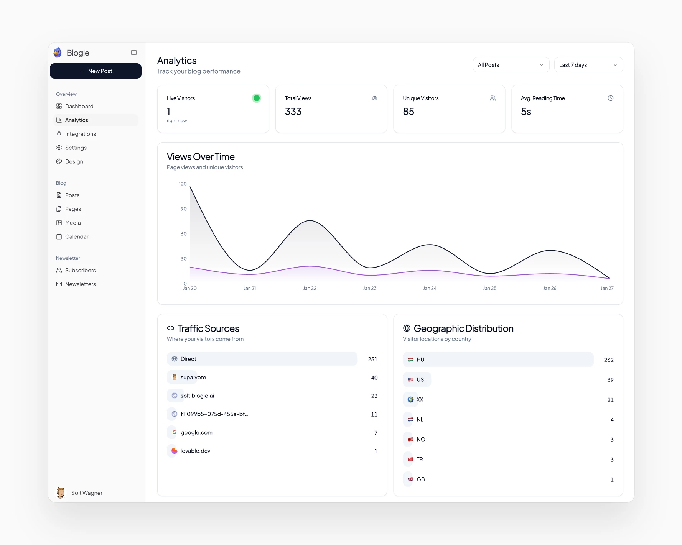Click the eye icon on Total Views
The image size is (682, 545).
[x=374, y=98]
